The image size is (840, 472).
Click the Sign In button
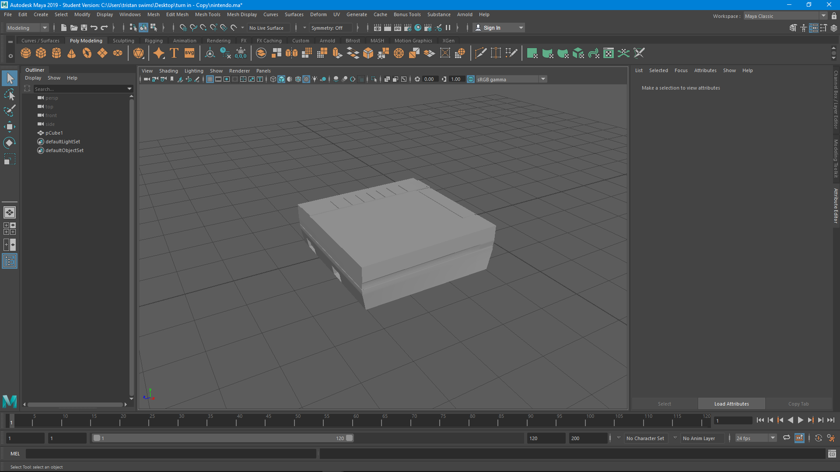(x=492, y=28)
